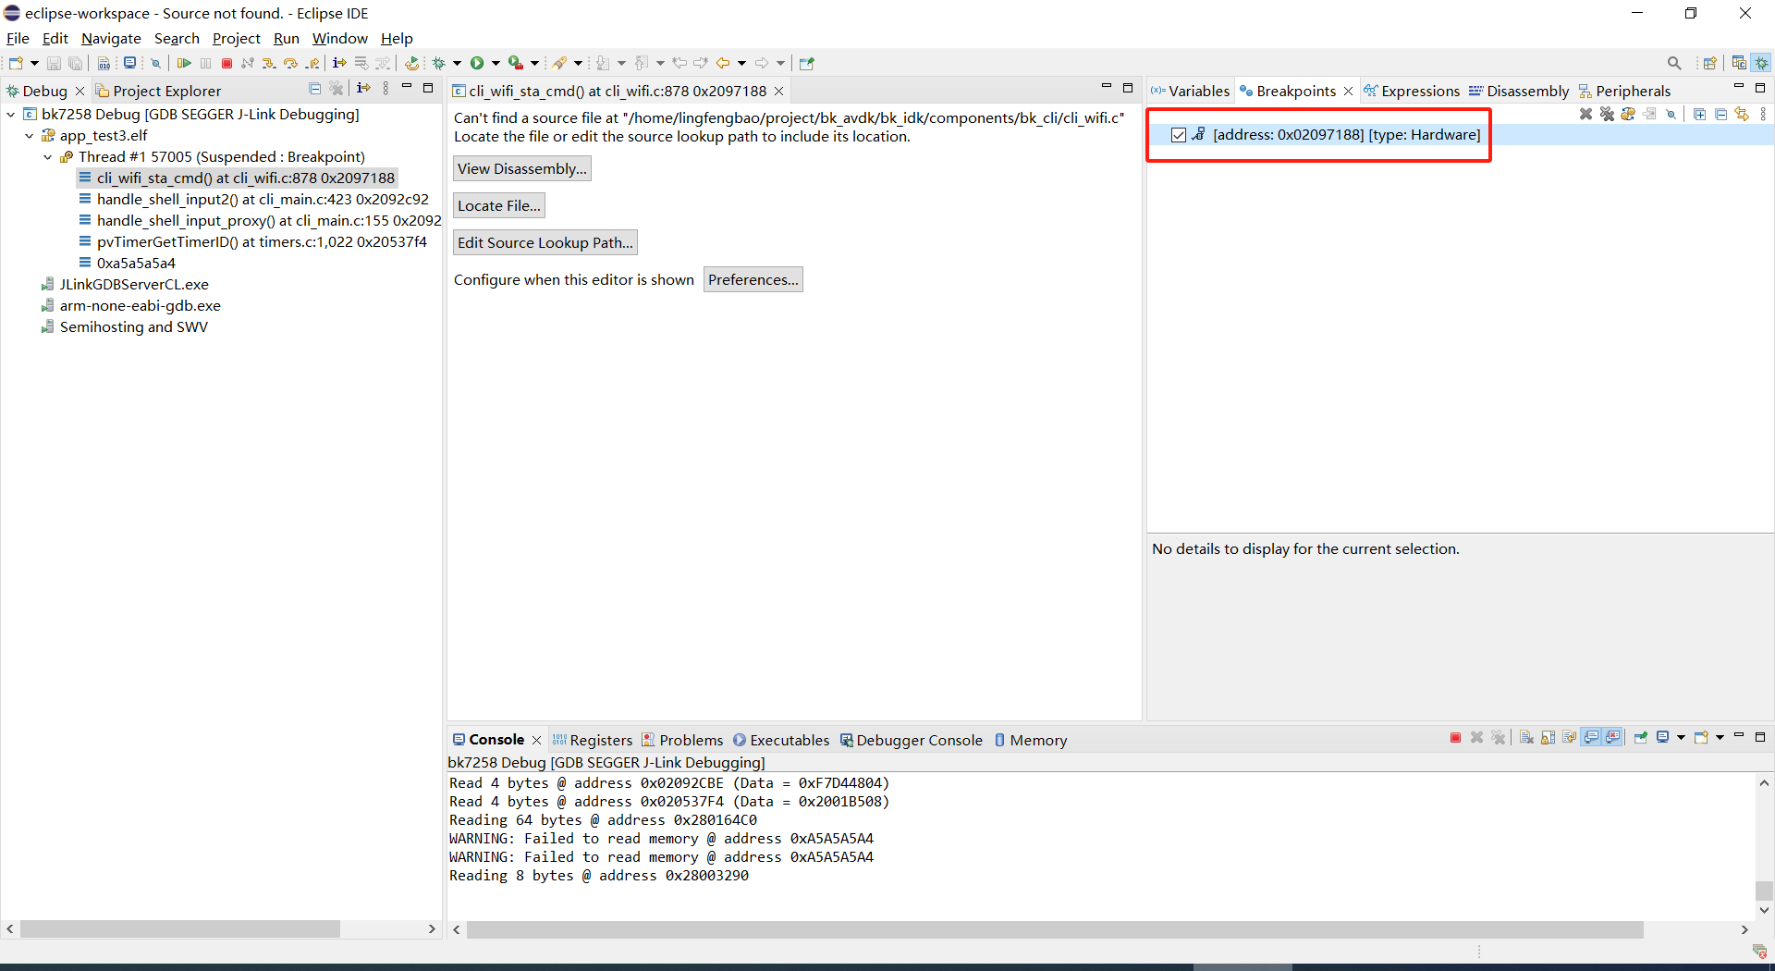Click the Step Into icon
This screenshot has height=971, width=1775.
[269, 63]
